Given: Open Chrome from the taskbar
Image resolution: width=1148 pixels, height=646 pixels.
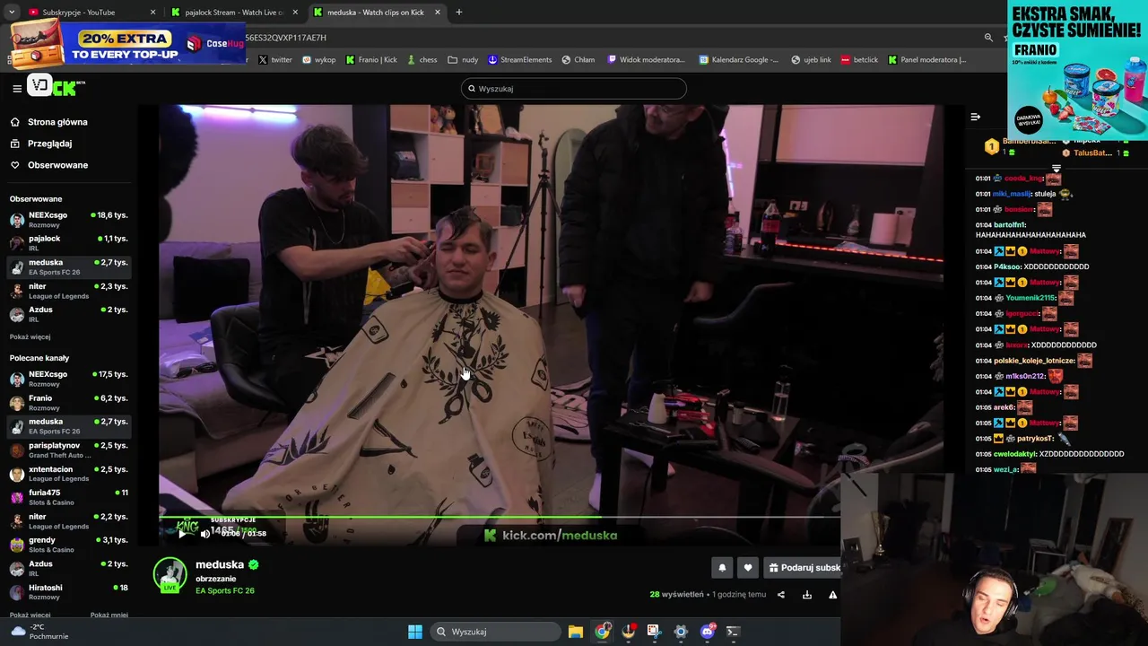Looking at the screenshot, I should (x=602, y=632).
